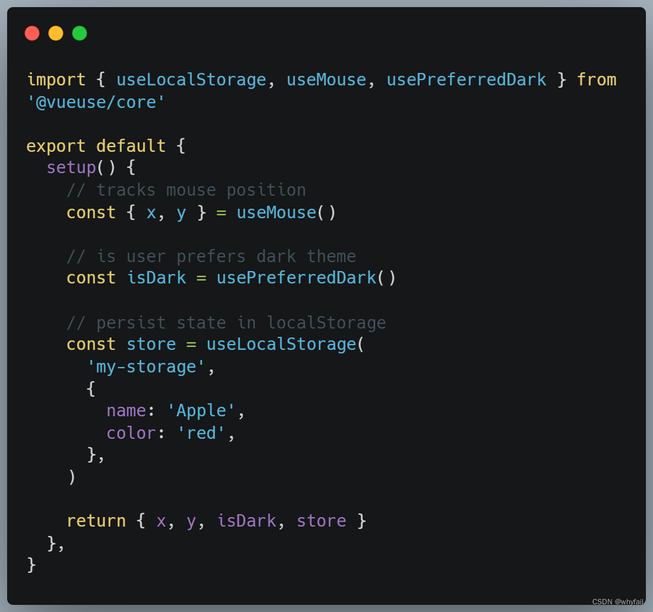The height and width of the screenshot is (612, 653).
Task: Select useLocalStorage in the import statement
Action: pos(191,80)
